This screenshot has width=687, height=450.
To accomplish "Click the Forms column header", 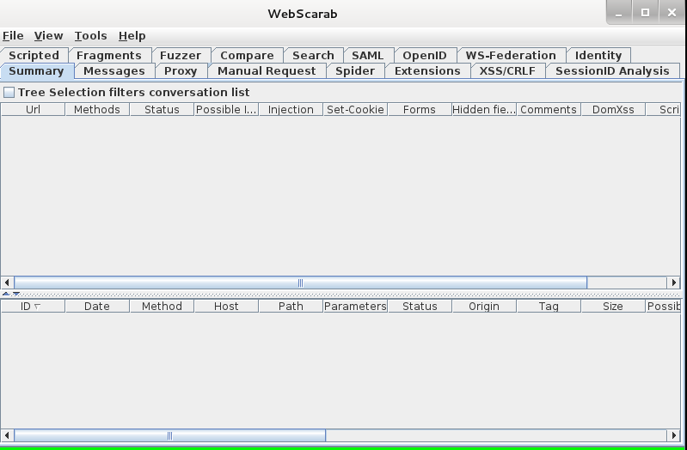I will (x=420, y=109).
